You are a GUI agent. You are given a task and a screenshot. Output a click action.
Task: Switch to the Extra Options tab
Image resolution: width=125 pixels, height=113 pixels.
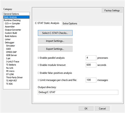70,23
